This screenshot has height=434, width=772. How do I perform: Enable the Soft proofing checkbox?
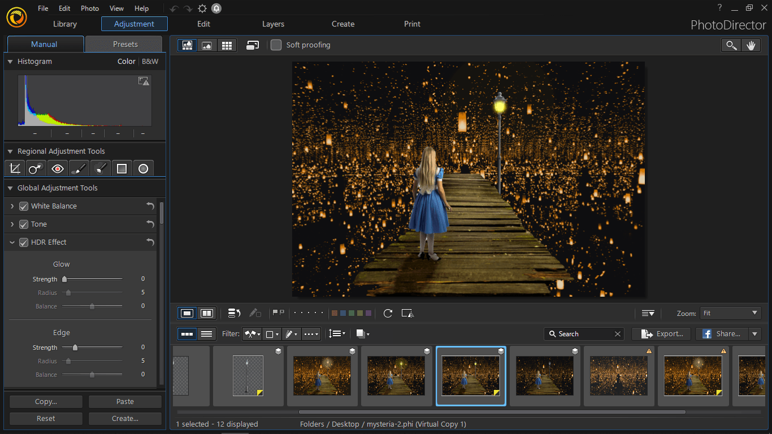276,45
